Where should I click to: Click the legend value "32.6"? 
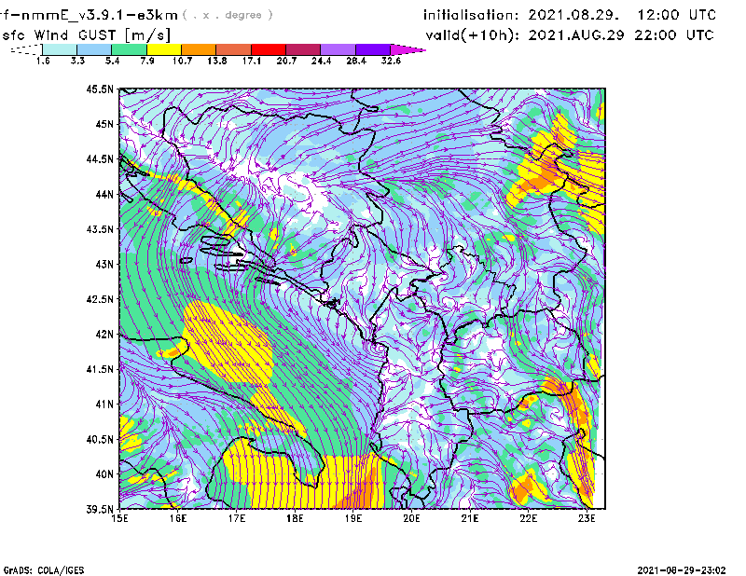(391, 61)
